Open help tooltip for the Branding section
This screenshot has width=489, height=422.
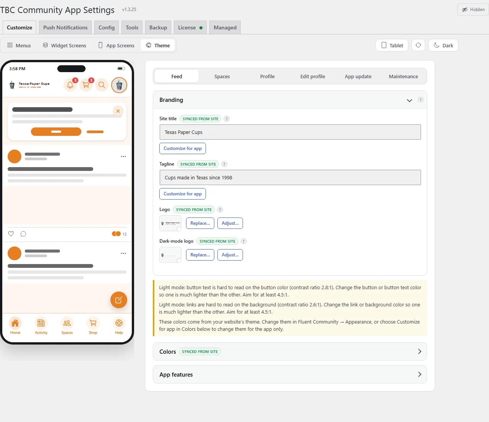pos(421,100)
